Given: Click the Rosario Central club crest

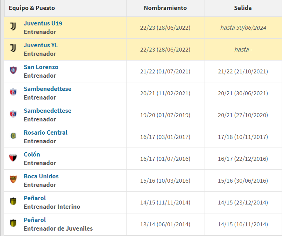Looking at the screenshot, I should 13,136.
